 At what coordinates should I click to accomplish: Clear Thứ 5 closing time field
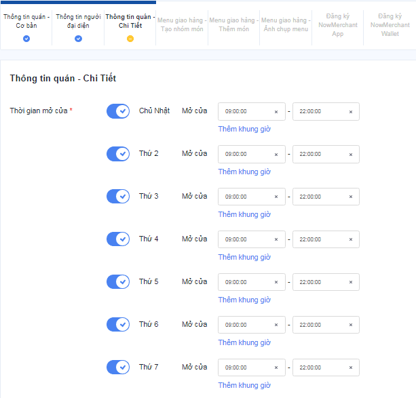coord(350,282)
